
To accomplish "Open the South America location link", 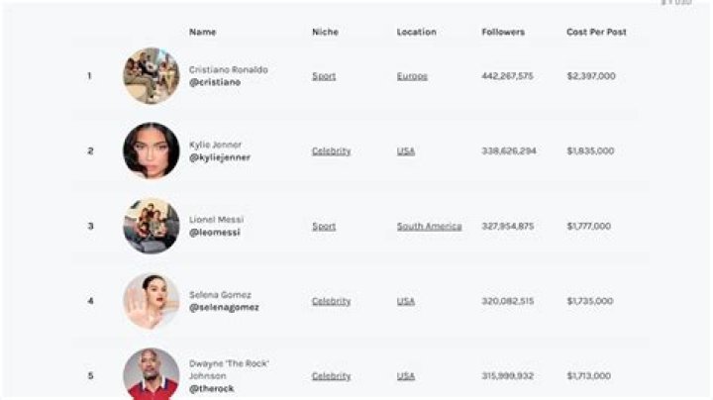I will tap(429, 227).
